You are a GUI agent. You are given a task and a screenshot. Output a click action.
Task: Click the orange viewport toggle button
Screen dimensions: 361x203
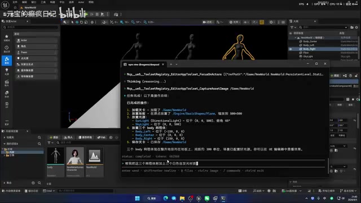click(262, 22)
